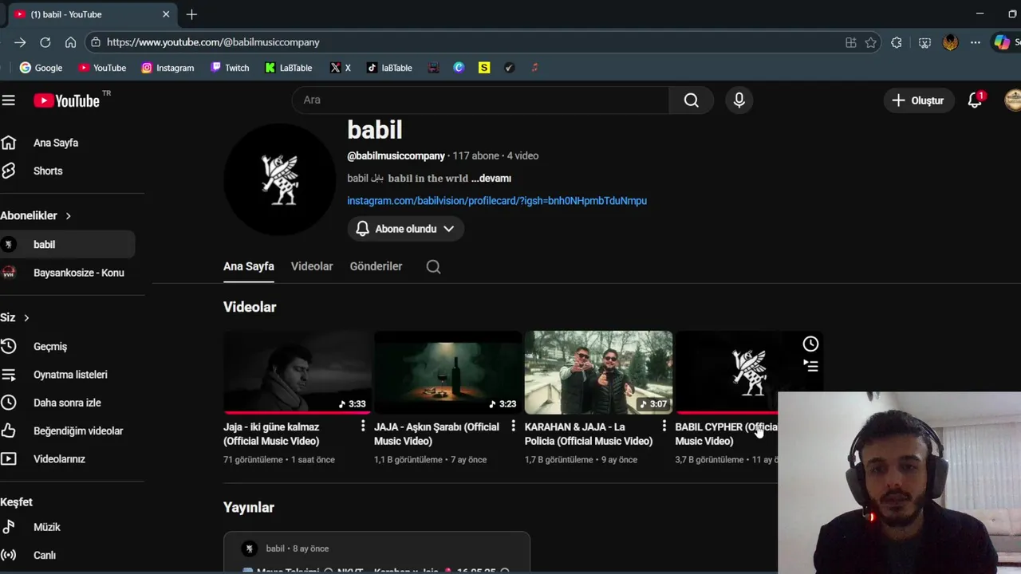This screenshot has height=574, width=1021.
Task: Expand Abonelikler section chevron
Action: (68, 215)
